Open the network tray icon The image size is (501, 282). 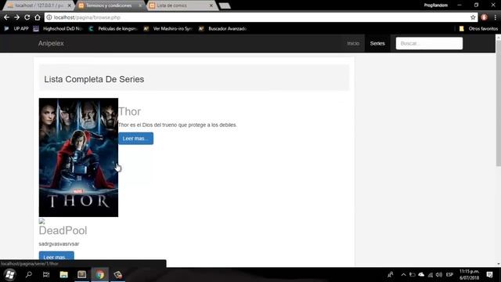(431, 275)
